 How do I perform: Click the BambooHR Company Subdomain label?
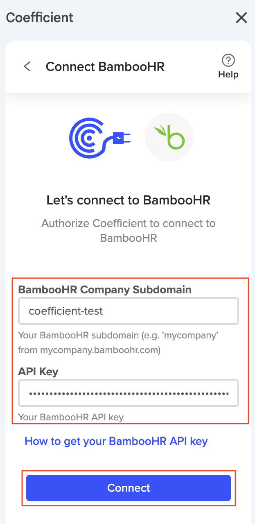coord(105,290)
